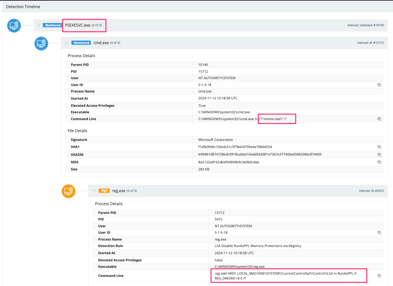Click the SHA256 value b99d61d874728edc...
Screen dimensions: 393x286
point(260,155)
